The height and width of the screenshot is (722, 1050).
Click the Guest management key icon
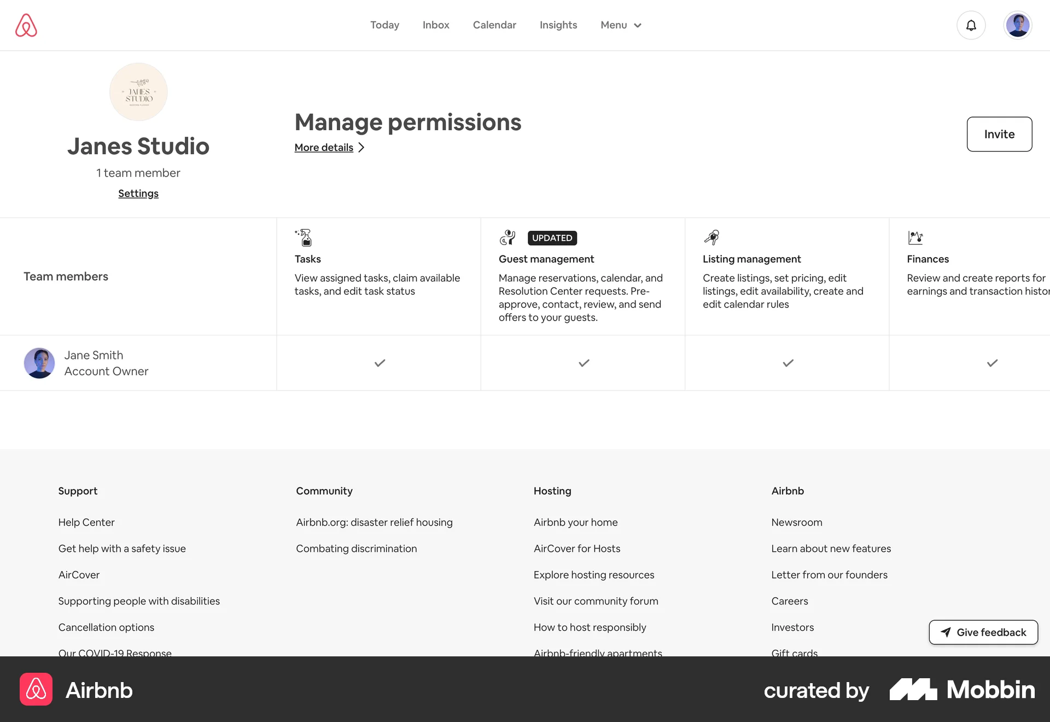507,237
